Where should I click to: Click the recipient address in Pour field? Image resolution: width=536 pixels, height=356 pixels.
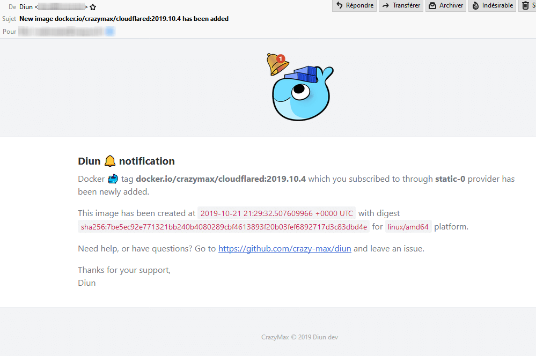click(x=59, y=31)
